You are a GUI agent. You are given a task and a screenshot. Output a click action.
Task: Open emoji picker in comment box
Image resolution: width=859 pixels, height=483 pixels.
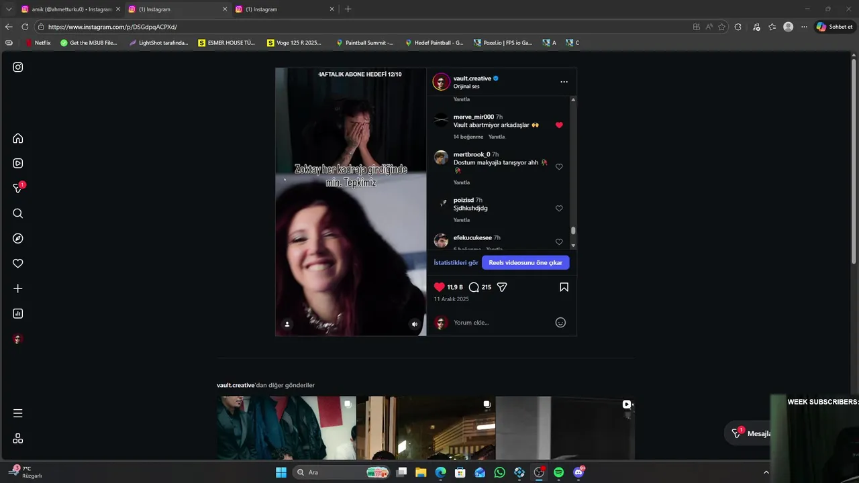pos(560,323)
